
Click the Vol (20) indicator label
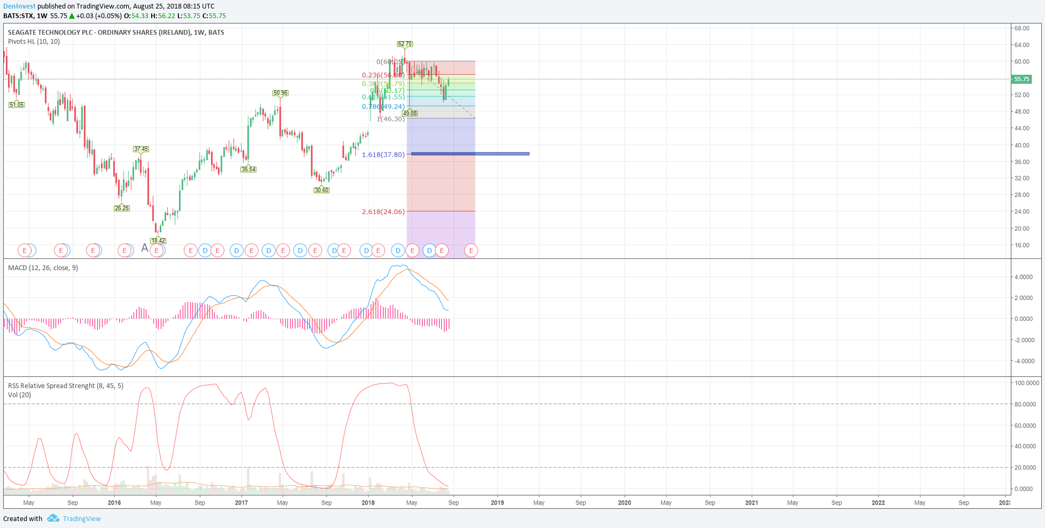coord(19,395)
